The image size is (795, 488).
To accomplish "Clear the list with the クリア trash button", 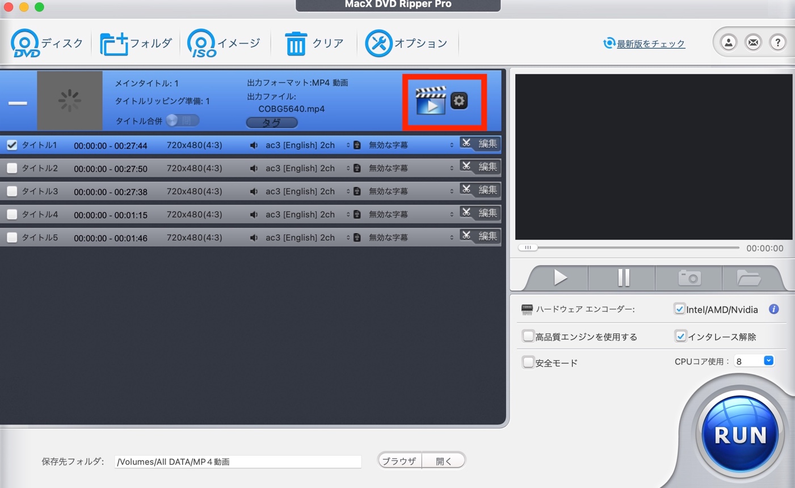I will click(x=314, y=43).
